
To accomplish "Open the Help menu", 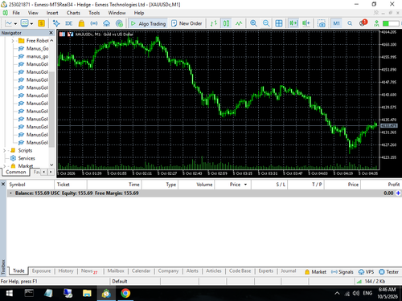I will (x=139, y=13).
